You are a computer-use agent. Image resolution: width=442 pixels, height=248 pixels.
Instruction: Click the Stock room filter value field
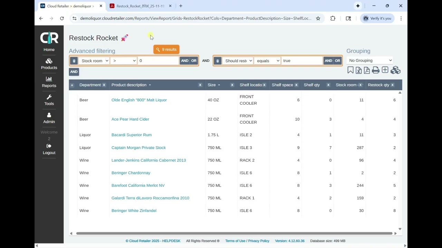click(158, 61)
